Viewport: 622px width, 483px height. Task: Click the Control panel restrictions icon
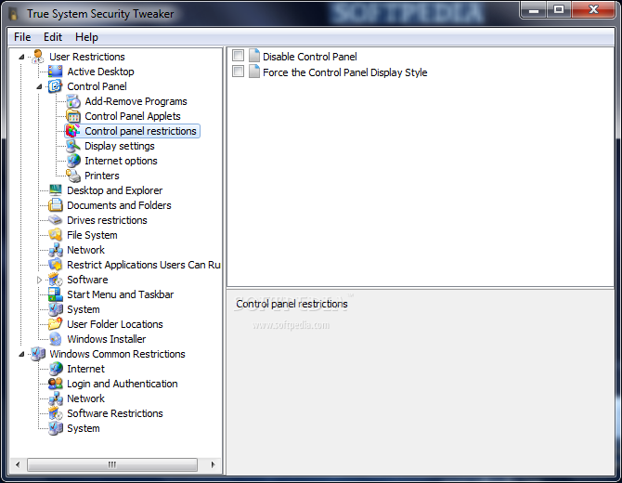[x=73, y=131]
